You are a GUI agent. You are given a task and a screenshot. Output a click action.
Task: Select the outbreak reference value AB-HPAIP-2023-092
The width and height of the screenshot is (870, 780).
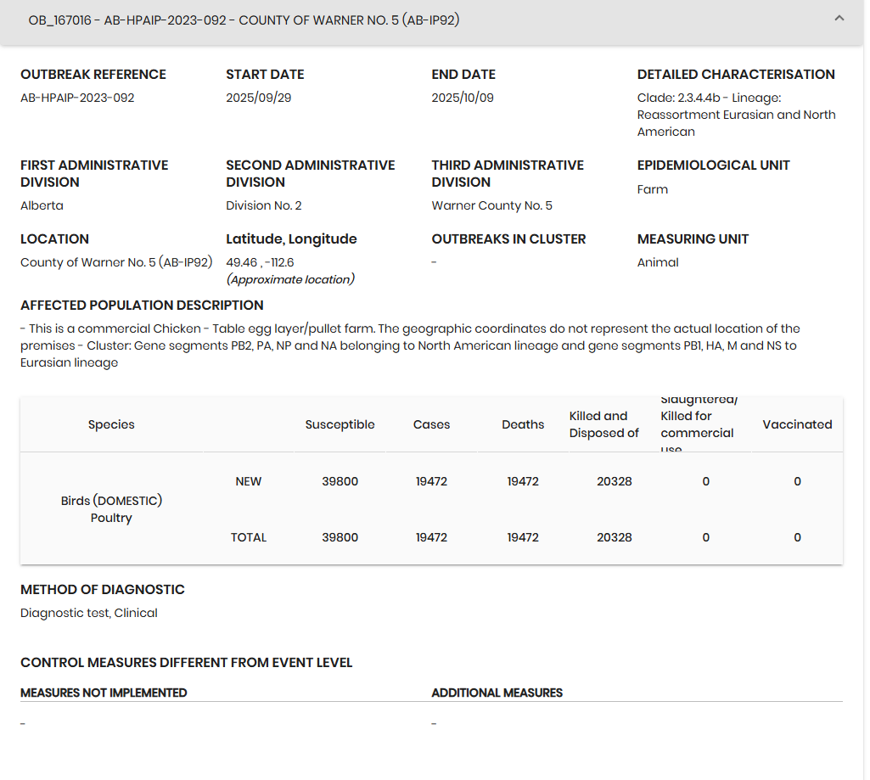(x=77, y=98)
